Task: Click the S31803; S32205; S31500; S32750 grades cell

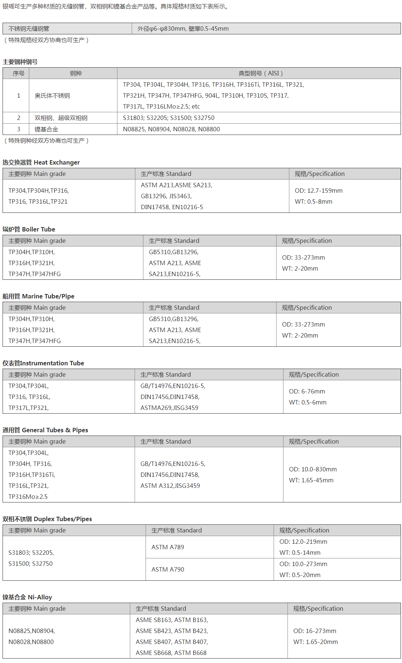Action: pyautogui.click(x=259, y=118)
